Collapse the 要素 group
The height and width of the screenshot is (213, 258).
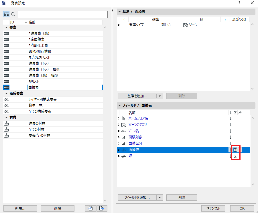(x=6, y=27)
